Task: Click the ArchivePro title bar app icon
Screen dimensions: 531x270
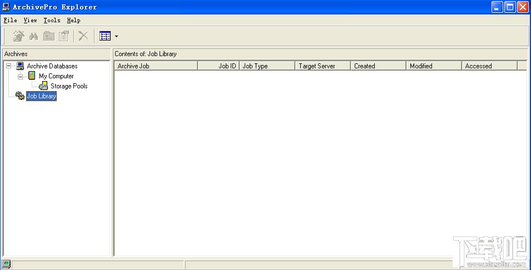Action: [x=6, y=7]
